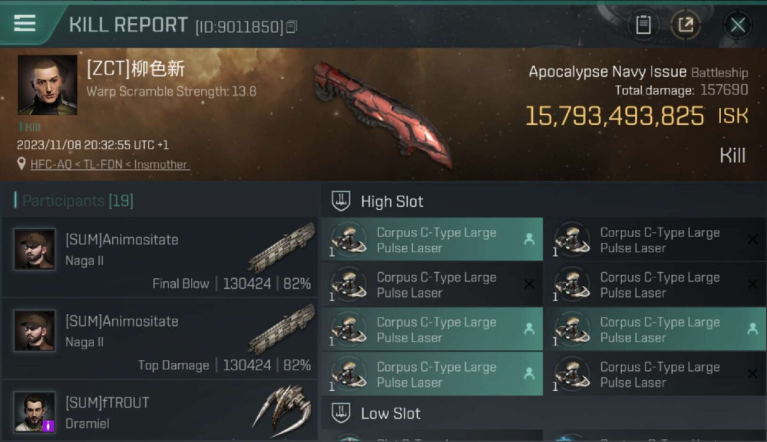Tap the Low Slot shield icon
This screenshot has height=442, width=767.
(341, 413)
